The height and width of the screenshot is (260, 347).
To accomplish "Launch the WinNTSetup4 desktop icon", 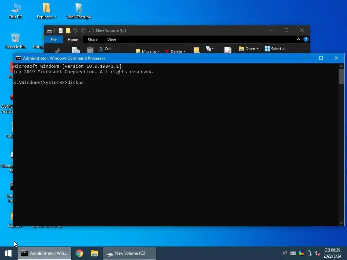I will click(79, 11).
